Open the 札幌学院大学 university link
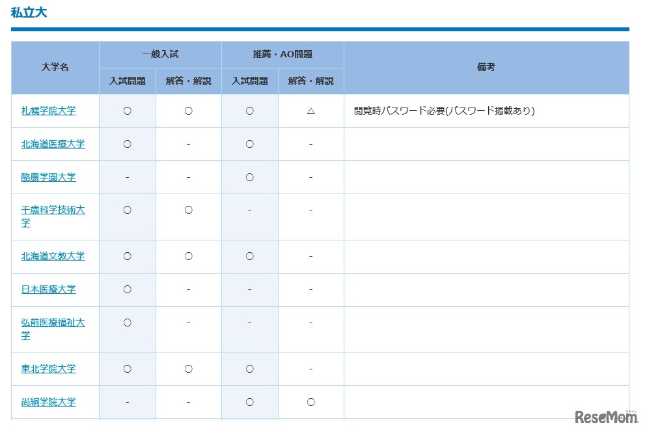647x432 pixels. coord(49,111)
